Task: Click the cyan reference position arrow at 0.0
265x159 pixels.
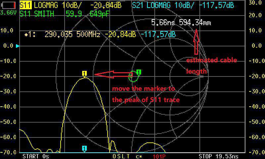Action: point(18,46)
